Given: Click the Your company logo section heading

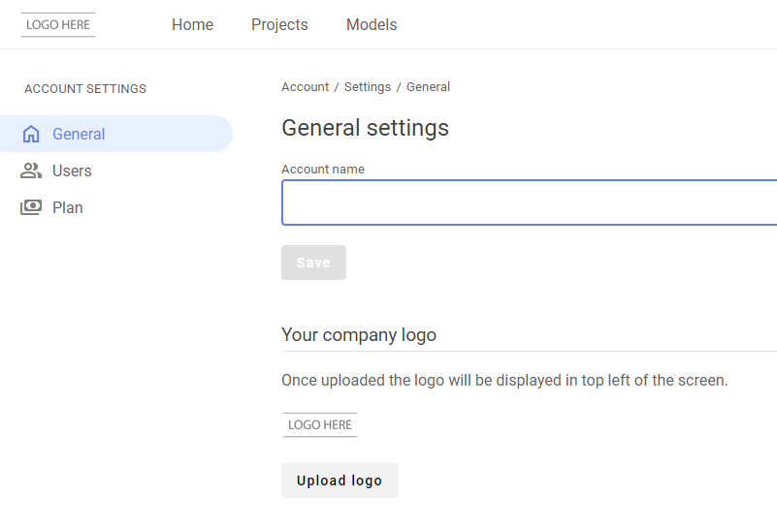Looking at the screenshot, I should point(359,335).
